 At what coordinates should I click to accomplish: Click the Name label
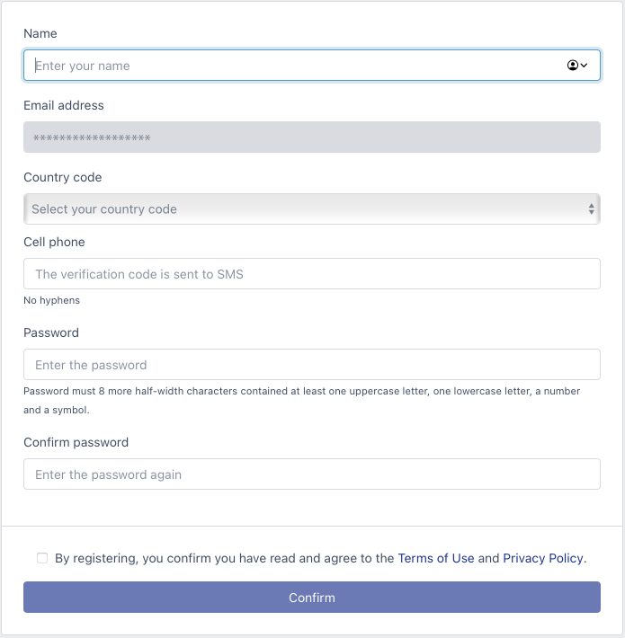(x=40, y=33)
